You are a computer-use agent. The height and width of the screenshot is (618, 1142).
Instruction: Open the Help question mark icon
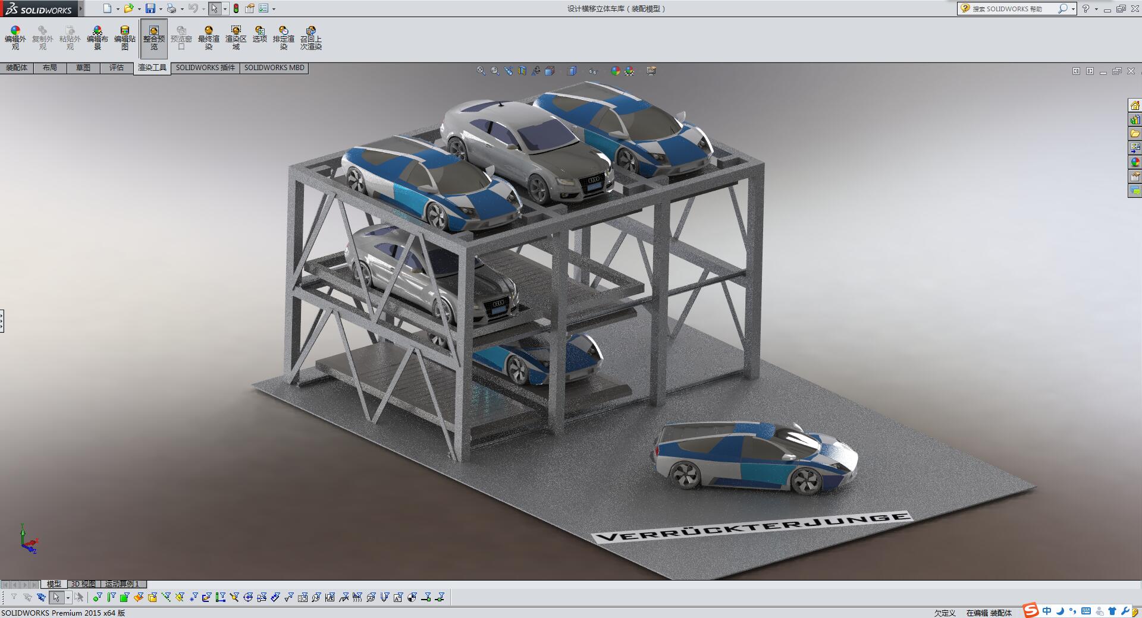point(1086,8)
